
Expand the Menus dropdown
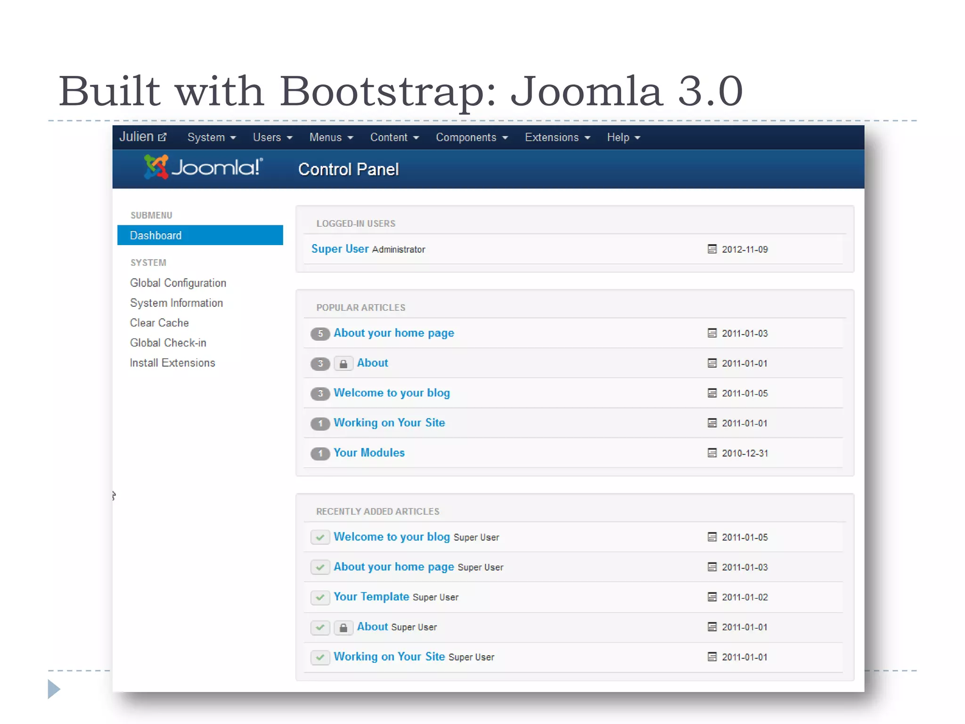point(331,137)
